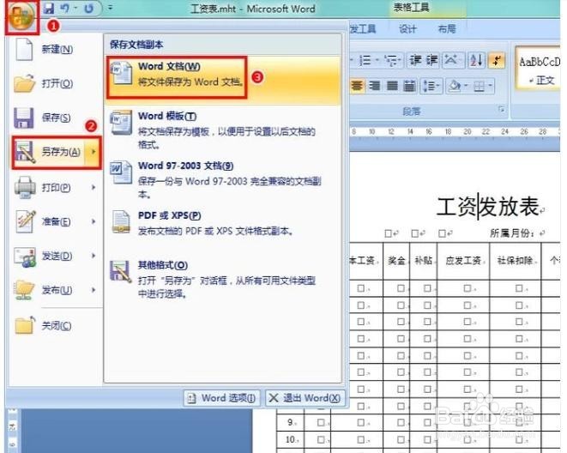Expand the 发布(U) submenu arrow

(x=93, y=290)
